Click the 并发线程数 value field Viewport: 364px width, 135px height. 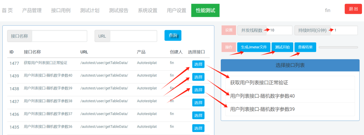click(279, 30)
